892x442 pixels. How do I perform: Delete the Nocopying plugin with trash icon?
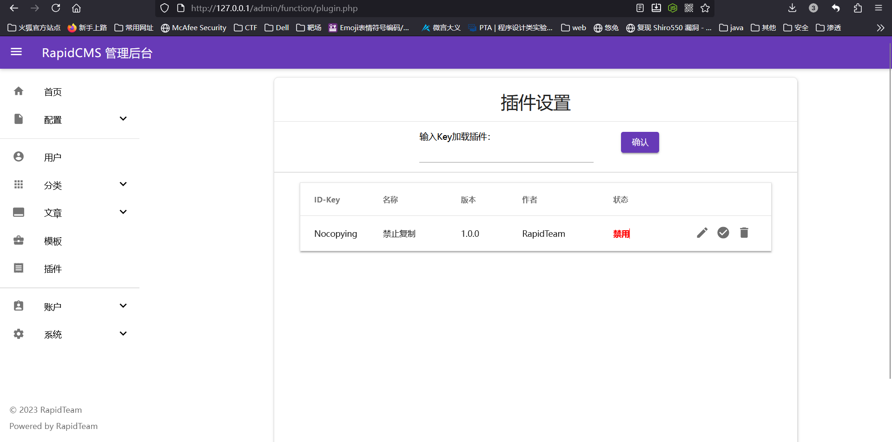744,233
